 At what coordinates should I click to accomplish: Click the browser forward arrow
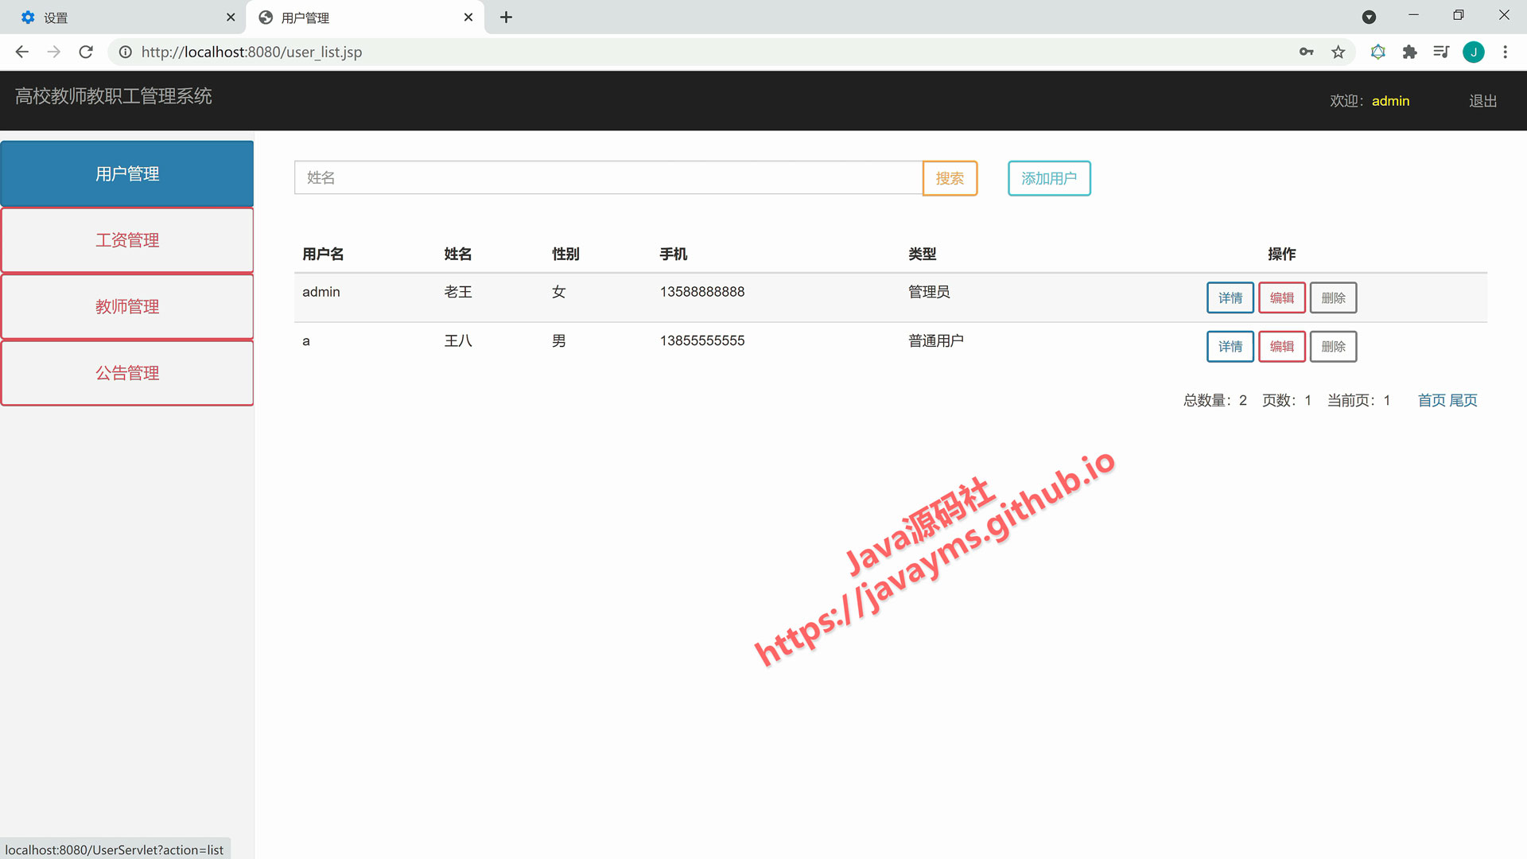coord(54,52)
